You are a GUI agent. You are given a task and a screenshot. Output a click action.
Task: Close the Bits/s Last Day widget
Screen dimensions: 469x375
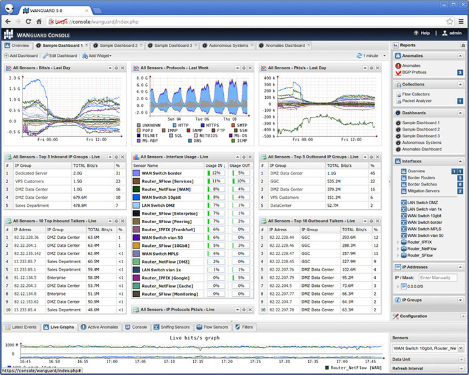point(123,68)
